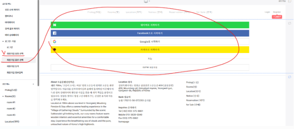Click the 'Inquiries 문의하기' footer heading
The height and width of the screenshot is (129, 294).
127,107
